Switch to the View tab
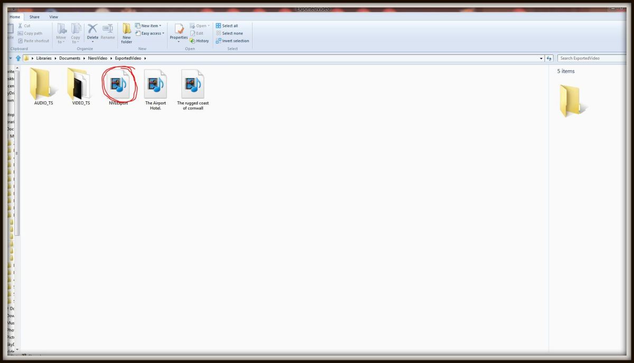This screenshot has width=634, height=363. tap(53, 16)
